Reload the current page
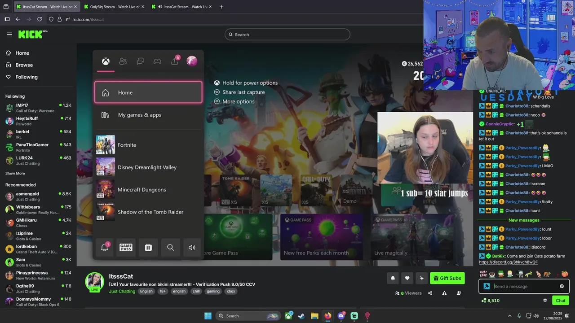Image resolution: width=575 pixels, height=323 pixels. click(40, 19)
